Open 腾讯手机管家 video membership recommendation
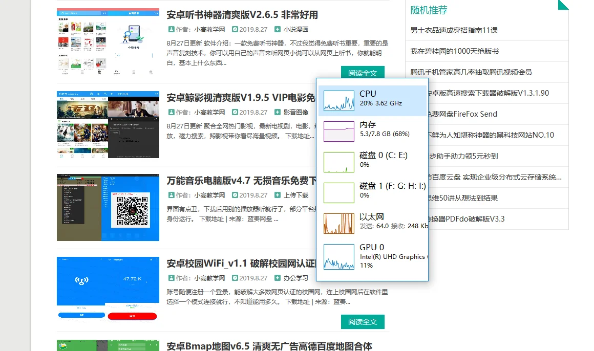This screenshot has width=594, height=351. (471, 72)
